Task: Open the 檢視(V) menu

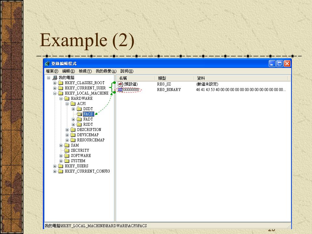Action: tap(85, 71)
